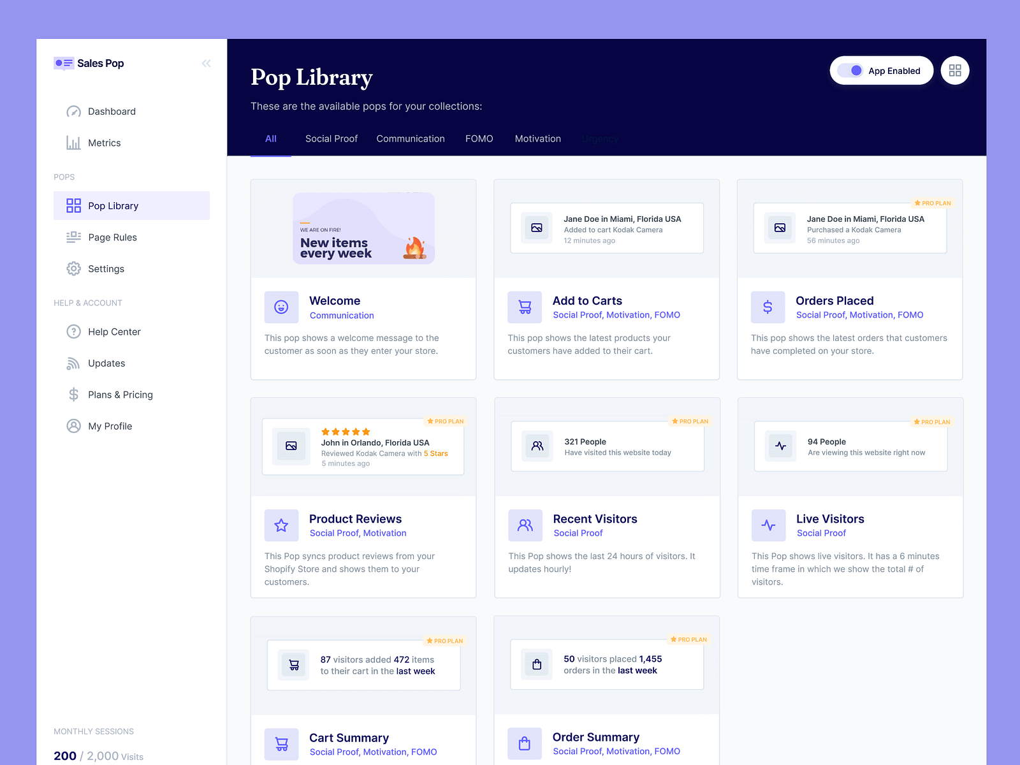Click the Add to Carts shopping cart icon
Image resolution: width=1020 pixels, height=765 pixels.
524,307
